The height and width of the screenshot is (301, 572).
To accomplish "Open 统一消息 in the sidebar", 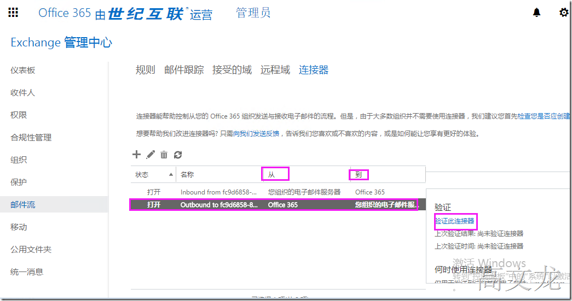I will pos(27,272).
